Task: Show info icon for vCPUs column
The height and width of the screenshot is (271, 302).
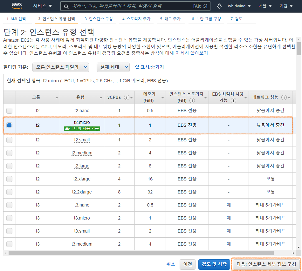Action: (x=127, y=98)
